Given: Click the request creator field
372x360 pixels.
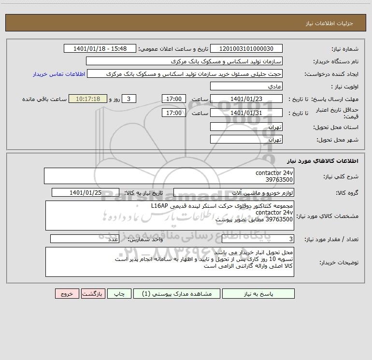Looking at the screenshot, I should coord(185,73).
